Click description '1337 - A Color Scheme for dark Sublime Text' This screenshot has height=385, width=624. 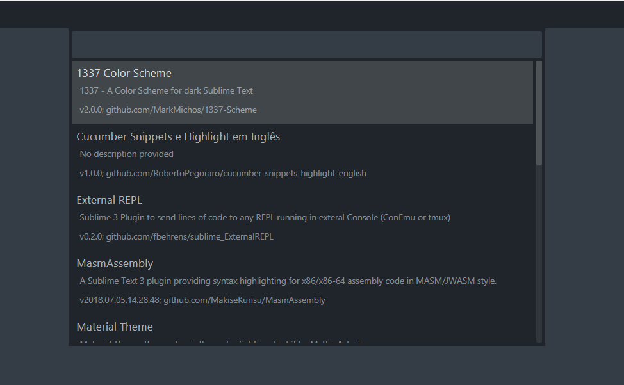tap(167, 91)
